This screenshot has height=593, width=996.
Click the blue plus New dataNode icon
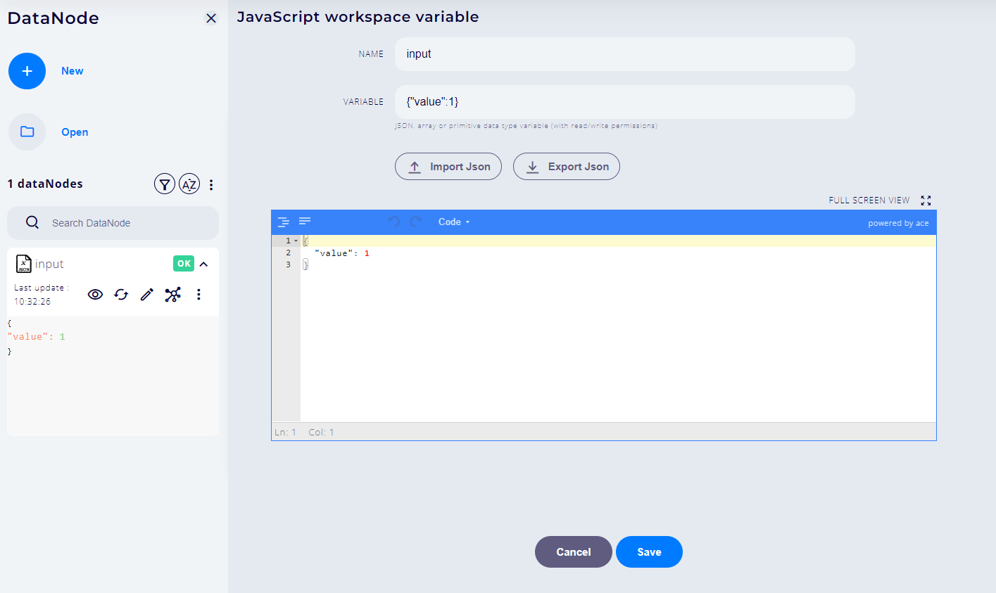pyautogui.click(x=27, y=71)
